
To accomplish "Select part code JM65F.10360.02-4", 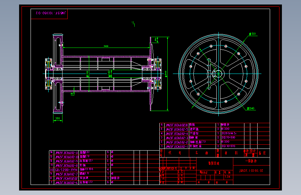I will click(177, 134).
